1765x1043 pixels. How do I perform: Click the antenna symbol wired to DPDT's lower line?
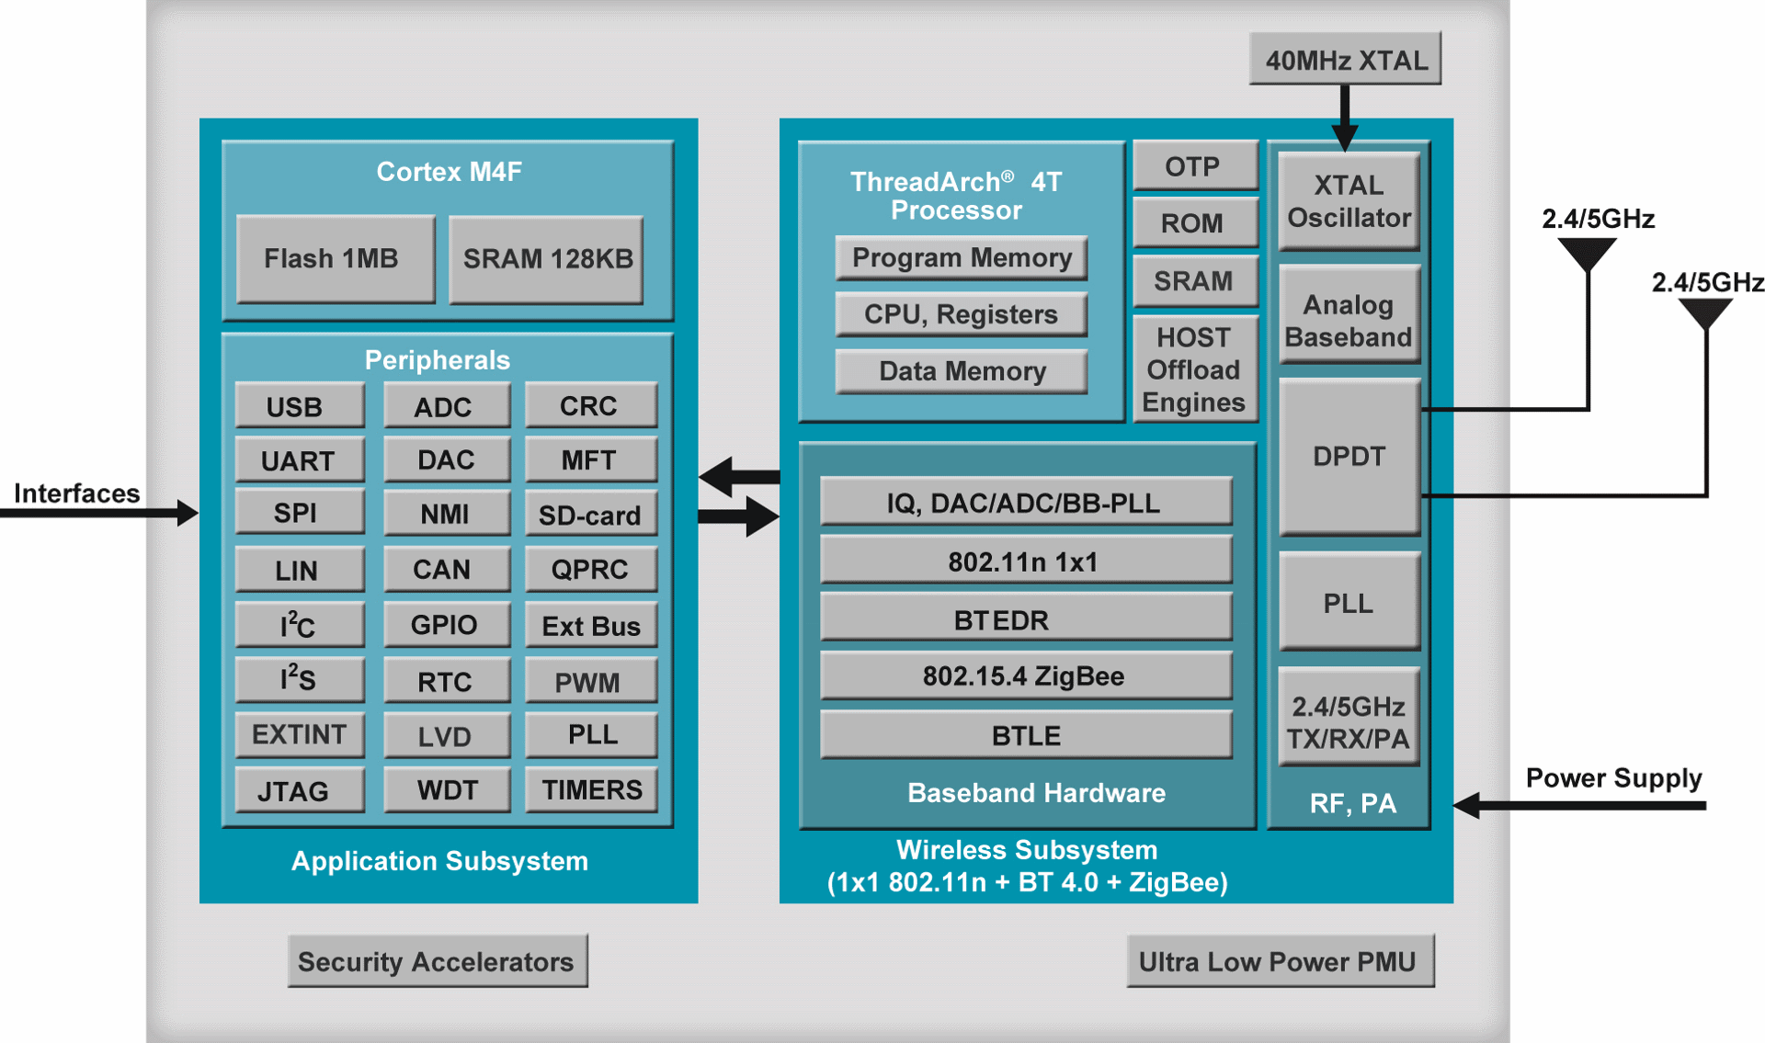(x=1706, y=314)
